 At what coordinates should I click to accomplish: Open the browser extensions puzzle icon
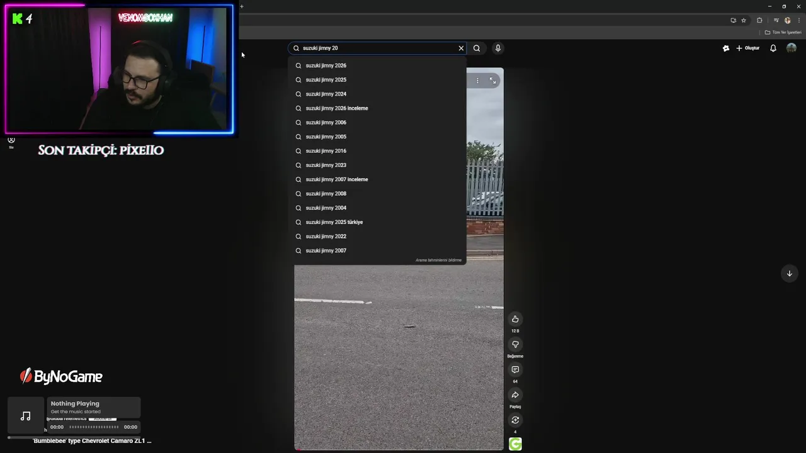click(759, 20)
